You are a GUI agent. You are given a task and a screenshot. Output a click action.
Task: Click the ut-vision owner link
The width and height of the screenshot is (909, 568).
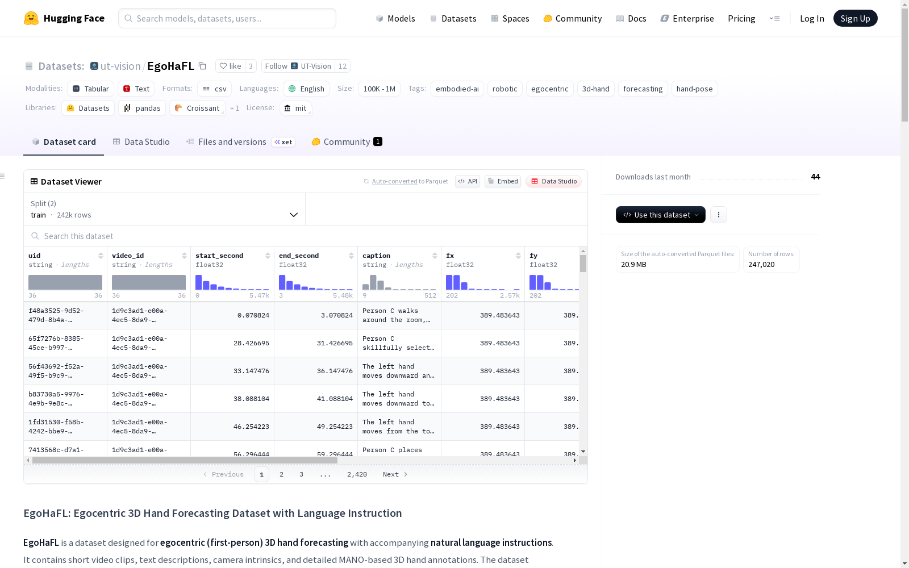[120, 66]
